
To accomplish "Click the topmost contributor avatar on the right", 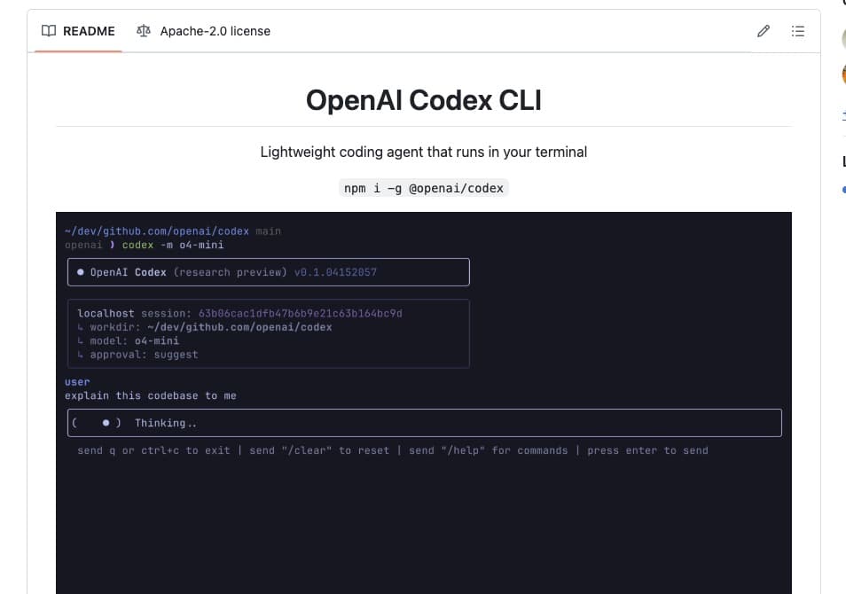I will pos(841,38).
